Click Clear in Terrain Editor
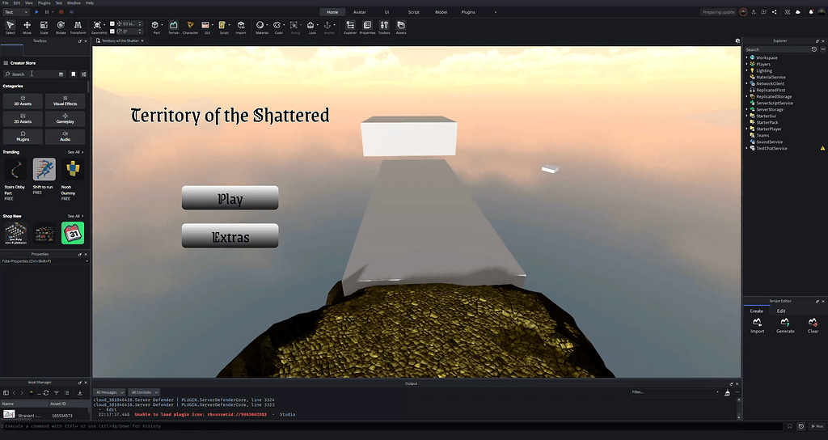Viewport: 828px width, 440px height. tap(813, 325)
